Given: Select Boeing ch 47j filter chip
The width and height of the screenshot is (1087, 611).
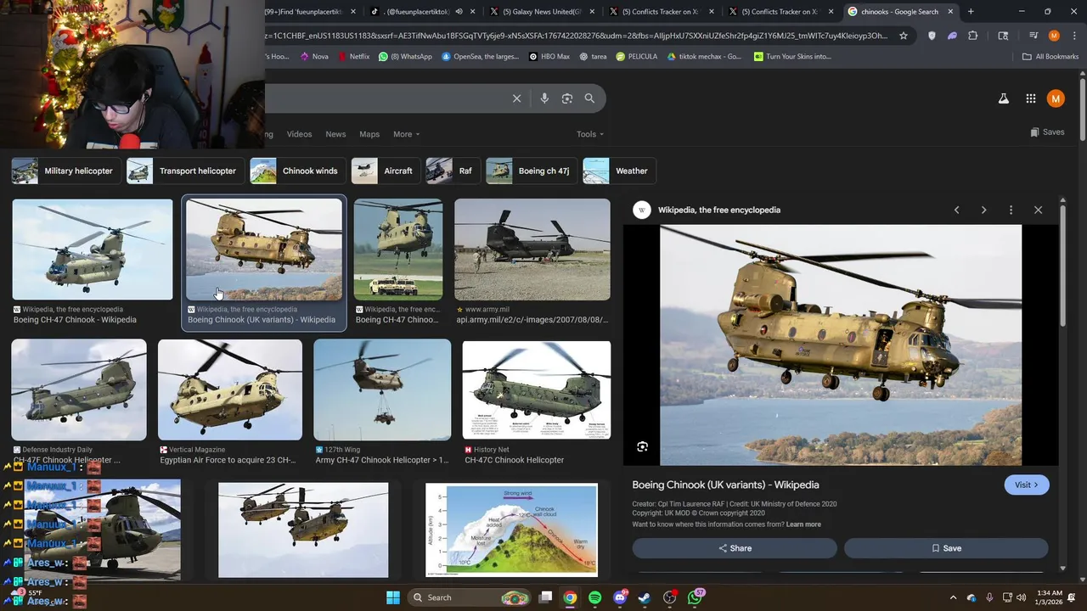Looking at the screenshot, I should (531, 171).
